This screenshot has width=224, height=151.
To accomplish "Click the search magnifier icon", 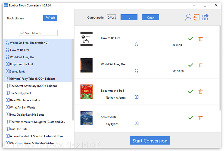I will click(x=22, y=33).
